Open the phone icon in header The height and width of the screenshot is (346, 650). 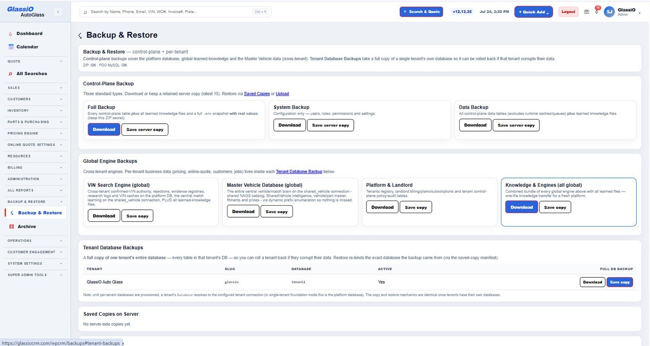[586, 12]
